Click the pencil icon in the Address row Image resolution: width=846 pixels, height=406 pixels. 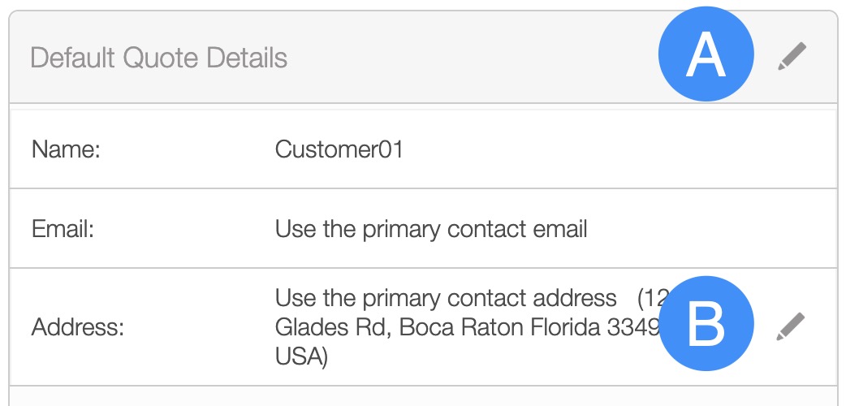(x=791, y=326)
